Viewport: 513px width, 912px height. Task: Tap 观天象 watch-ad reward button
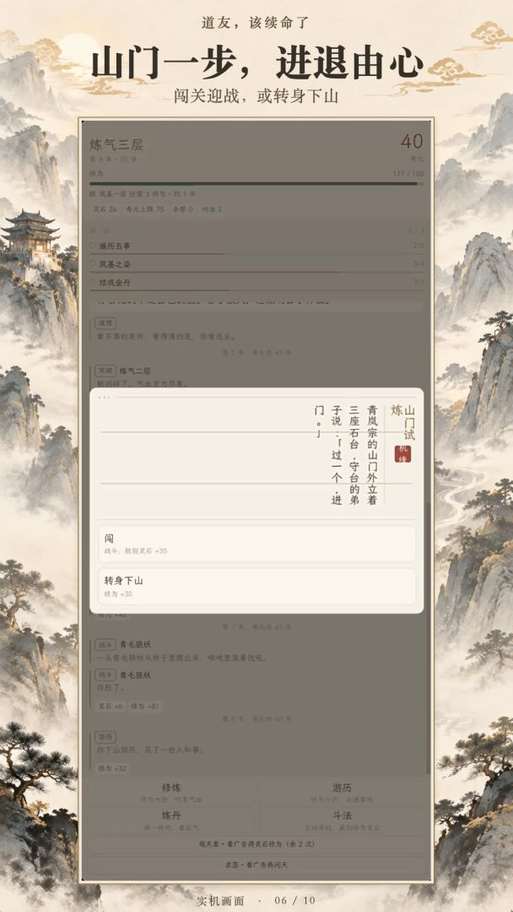pyautogui.click(x=256, y=844)
